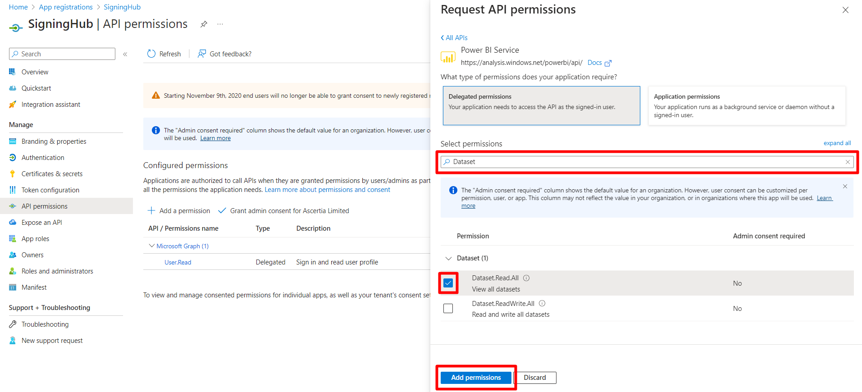This screenshot has height=392, width=862.
Task: Click the Learn more link in the blue info banner under Refresh
Action: click(215, 138)
